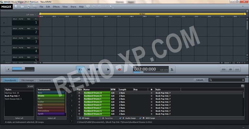
Task: Open the Edit menu
Action: click(x=48, y=7)
